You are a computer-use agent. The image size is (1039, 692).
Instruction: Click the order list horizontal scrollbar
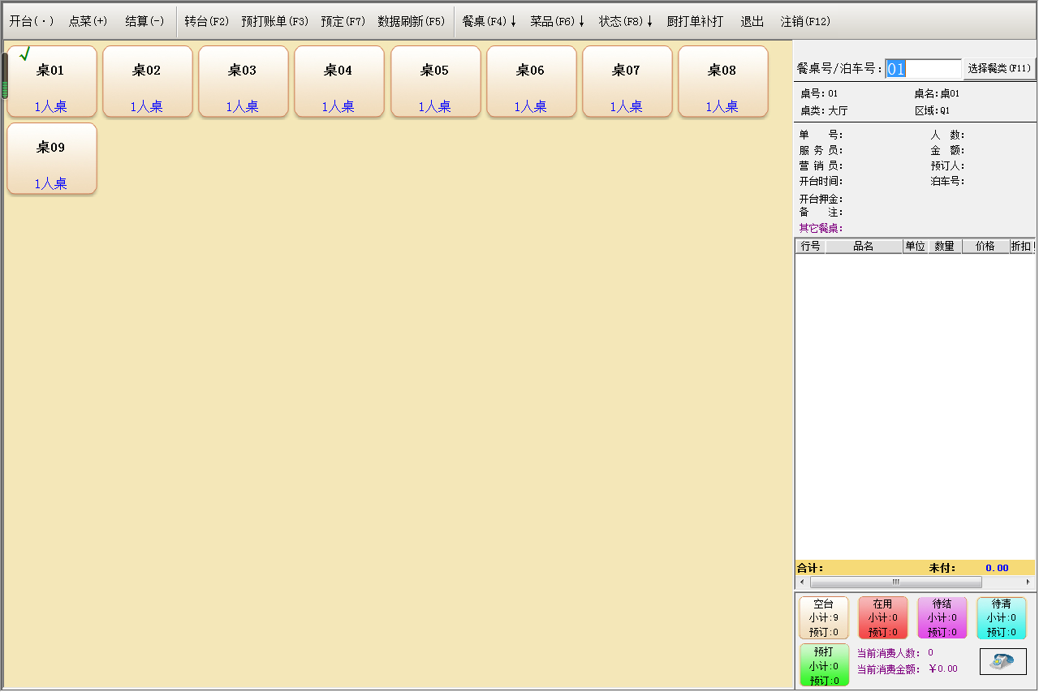coord(895,582)
